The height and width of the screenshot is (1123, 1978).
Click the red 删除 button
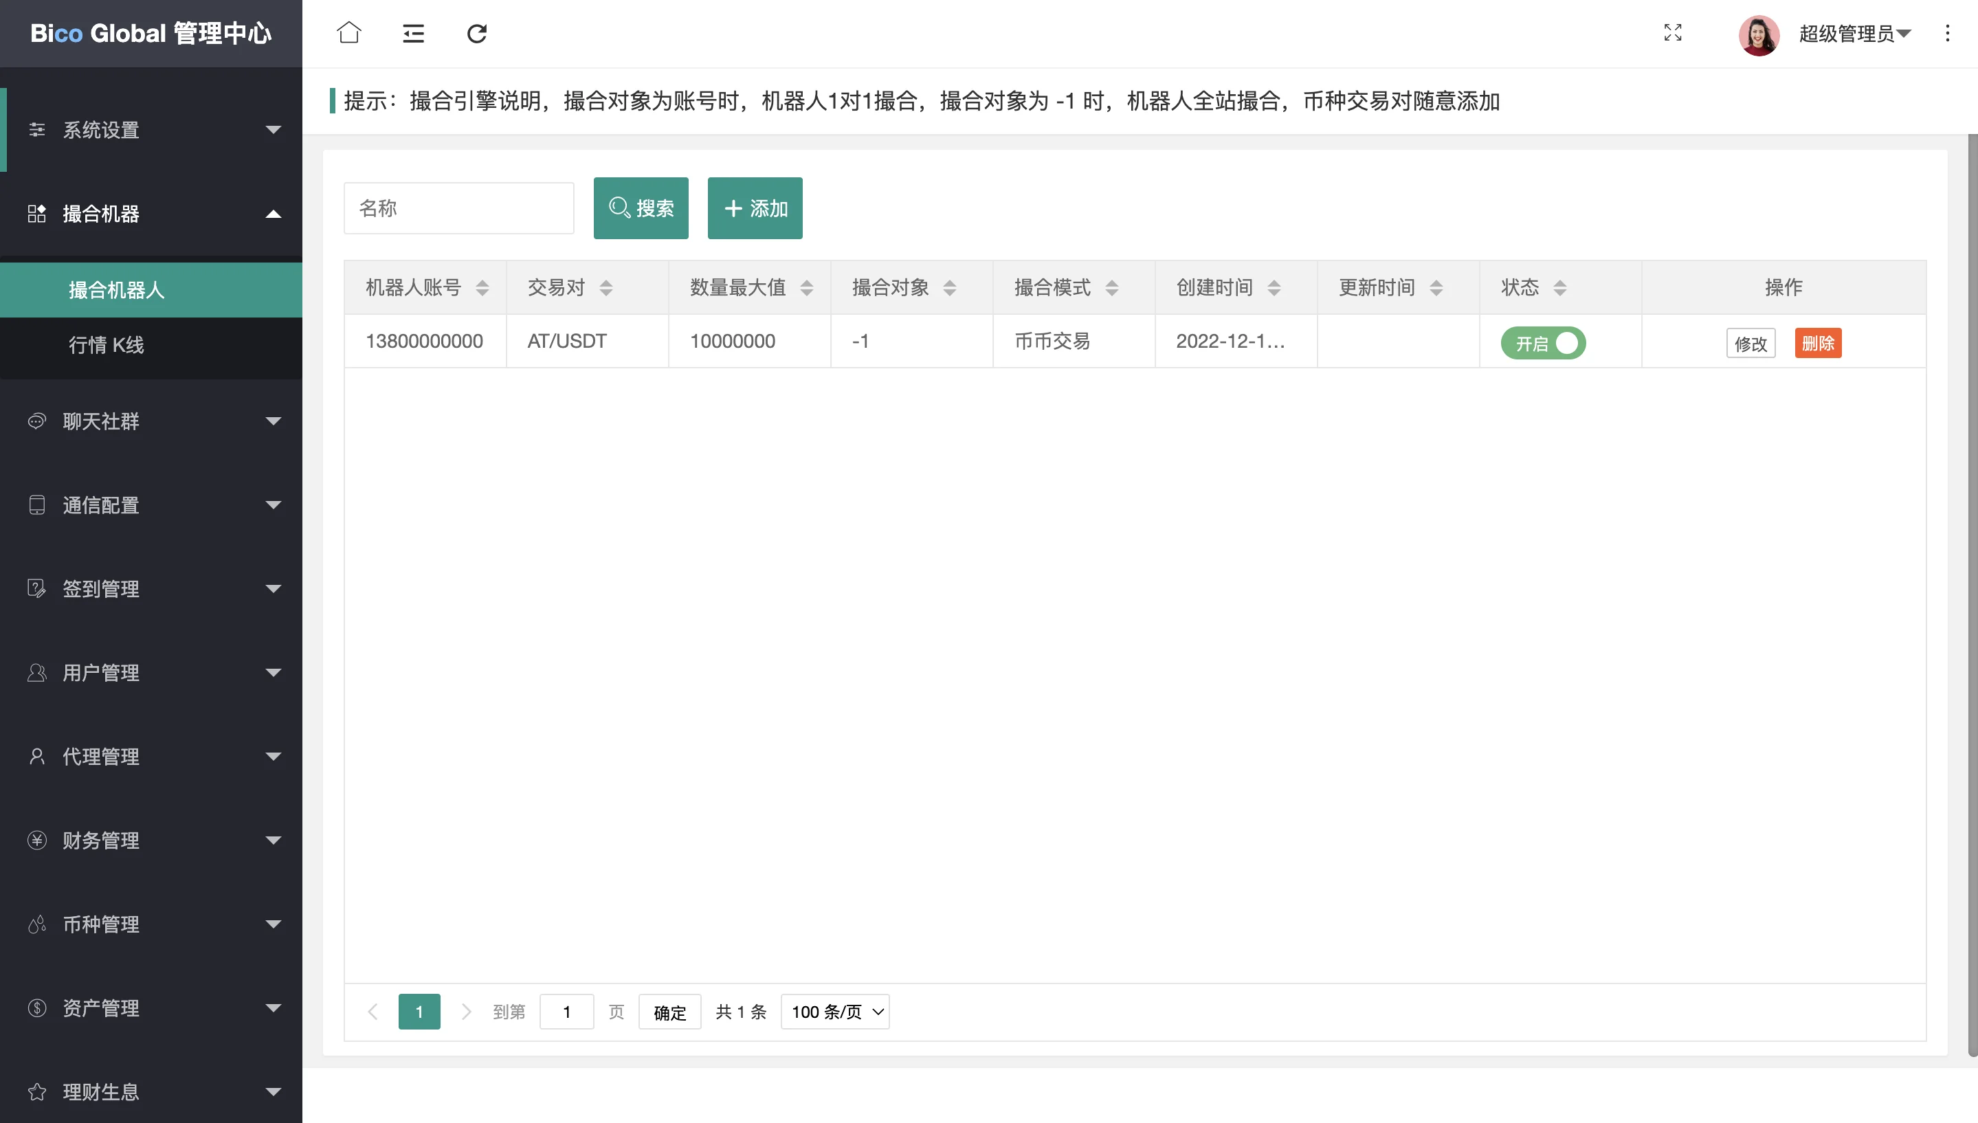point(1818,343)
